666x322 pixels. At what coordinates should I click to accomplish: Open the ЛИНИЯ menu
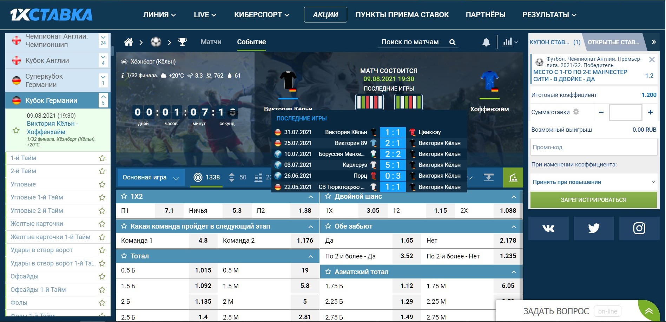pos(159,15)
